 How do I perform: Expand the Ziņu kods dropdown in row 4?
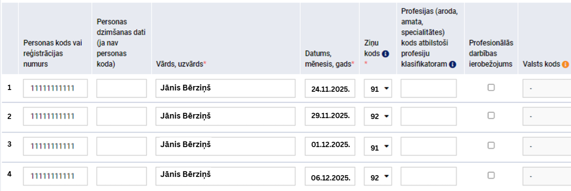[378, 177]
